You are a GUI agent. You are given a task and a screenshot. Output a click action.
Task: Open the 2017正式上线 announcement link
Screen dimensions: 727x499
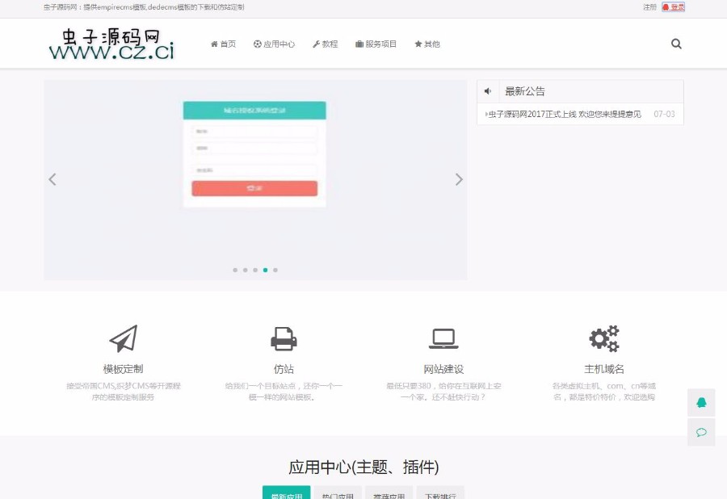(565, 114)
